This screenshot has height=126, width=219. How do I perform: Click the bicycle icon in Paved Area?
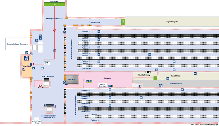click(195, 73)
